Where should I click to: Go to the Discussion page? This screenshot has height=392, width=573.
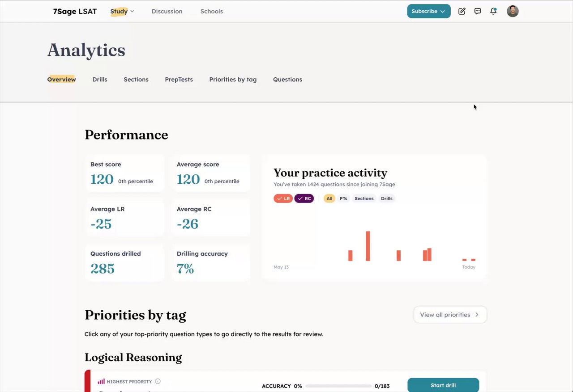point(167,11)
